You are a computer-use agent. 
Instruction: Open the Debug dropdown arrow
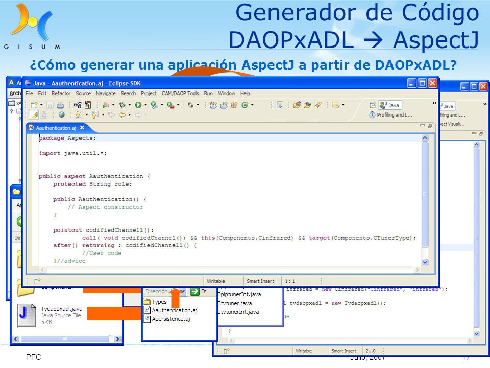click(129, 105)
